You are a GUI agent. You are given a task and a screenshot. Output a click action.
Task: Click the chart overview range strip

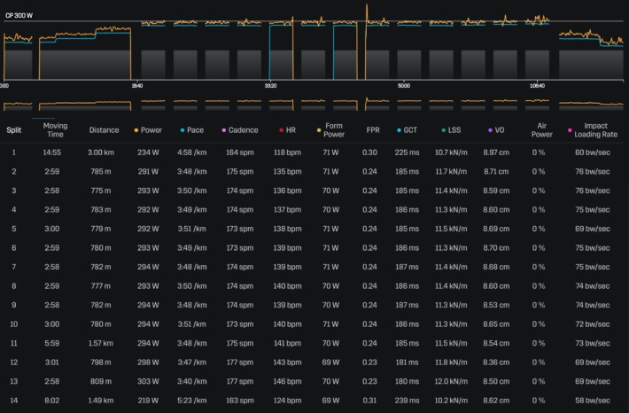click(x=314, y=105)
